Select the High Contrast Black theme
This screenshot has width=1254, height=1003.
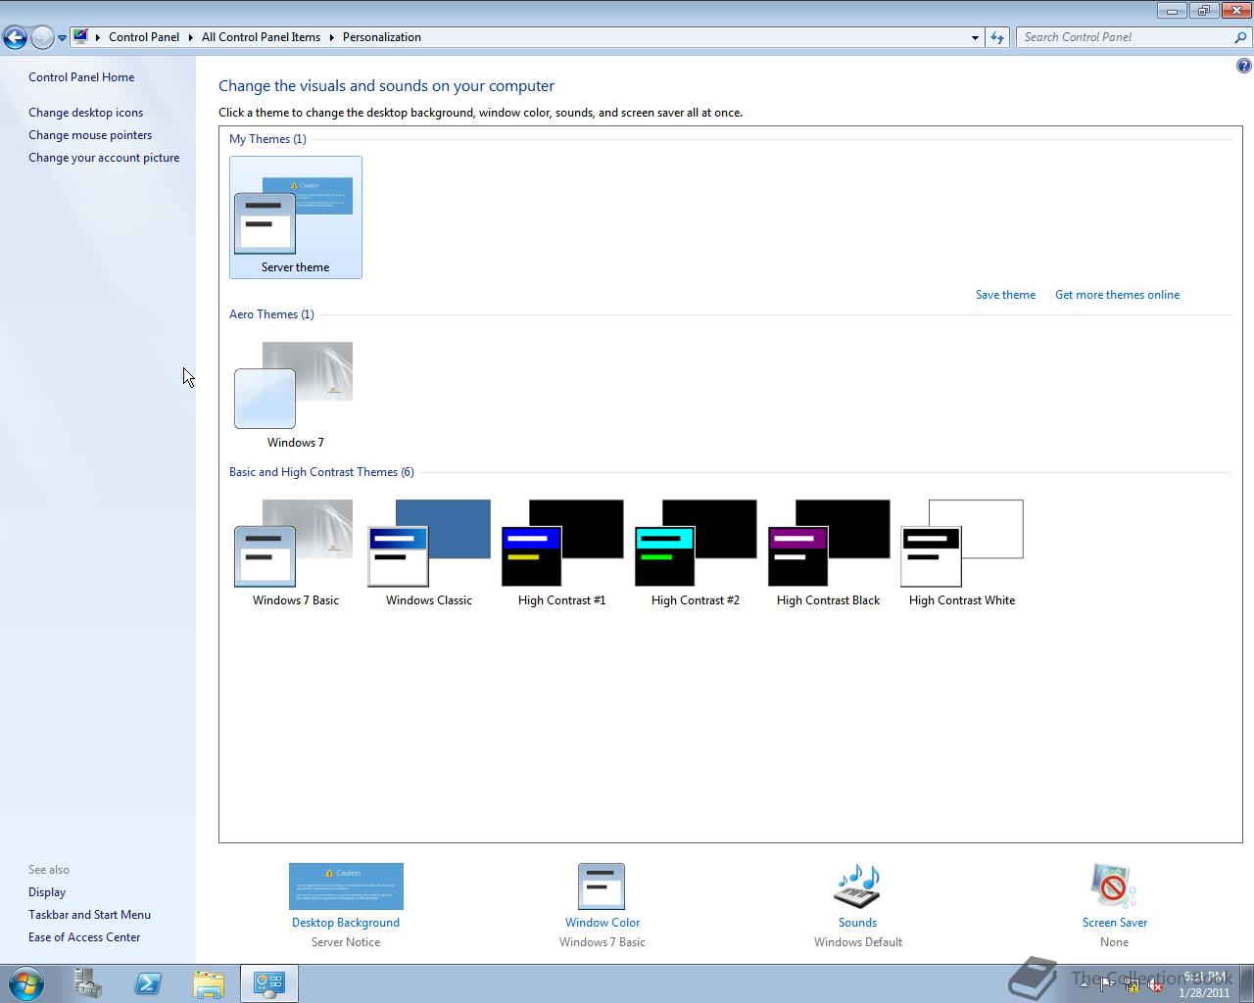829,552
